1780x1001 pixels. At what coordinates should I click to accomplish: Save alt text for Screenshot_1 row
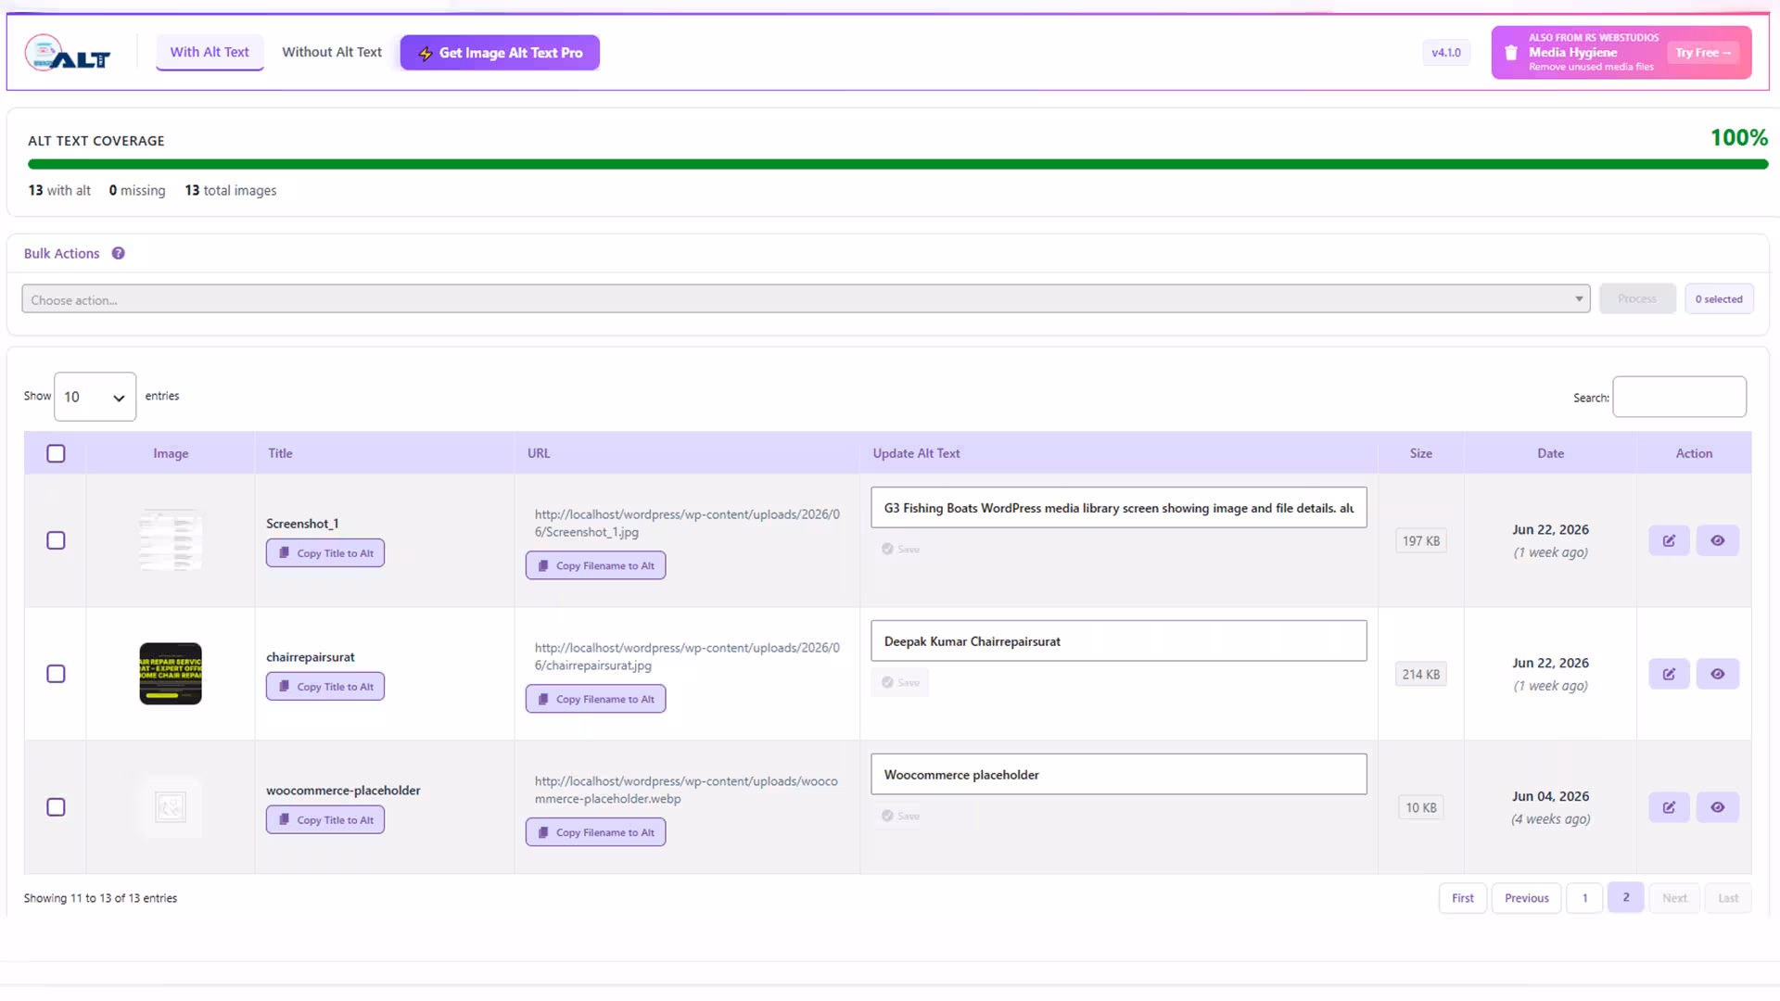(x=900, y=549)
